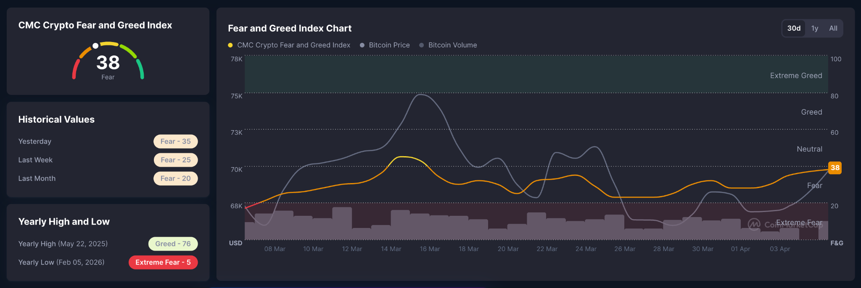Screen dimensions: 861x288
Task: Click the orange 38 current value marker
Action: (835, 168)
